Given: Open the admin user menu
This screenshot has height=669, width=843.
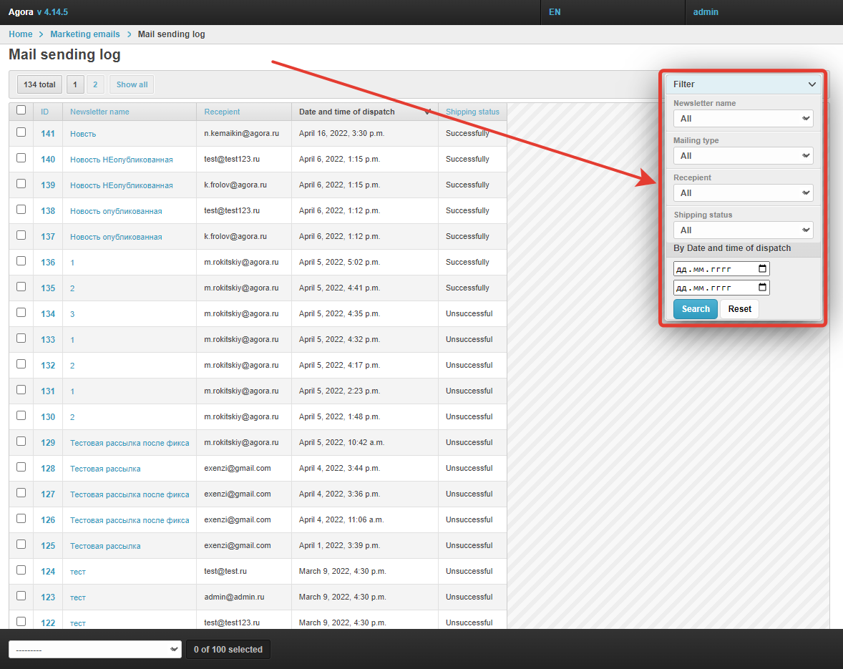Looking at the screenshot, I should click(706, 12).
